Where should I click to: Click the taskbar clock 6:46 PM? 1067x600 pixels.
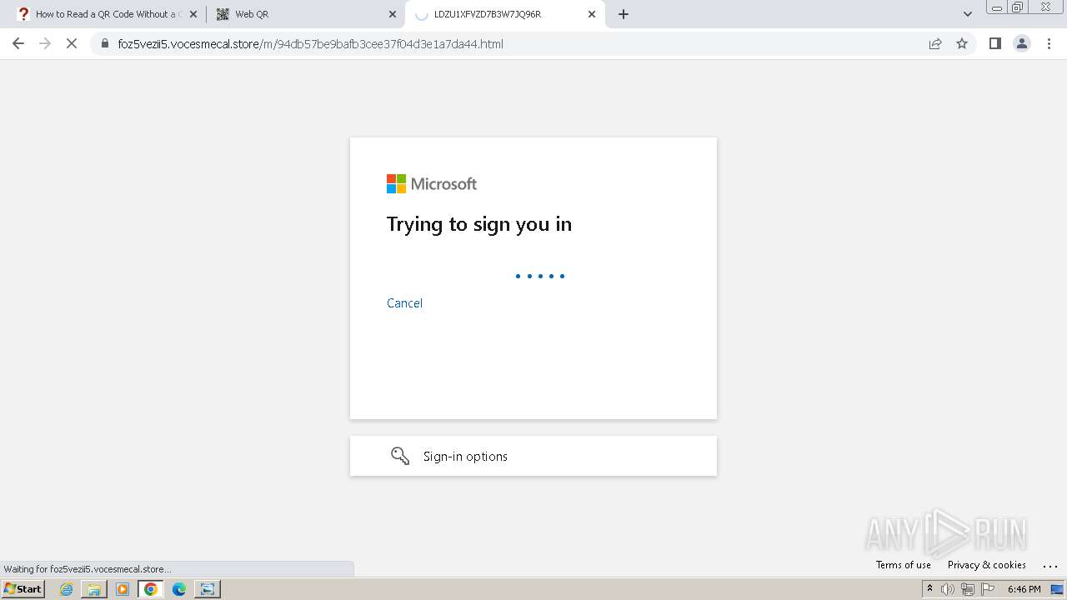click(1024, 589)
